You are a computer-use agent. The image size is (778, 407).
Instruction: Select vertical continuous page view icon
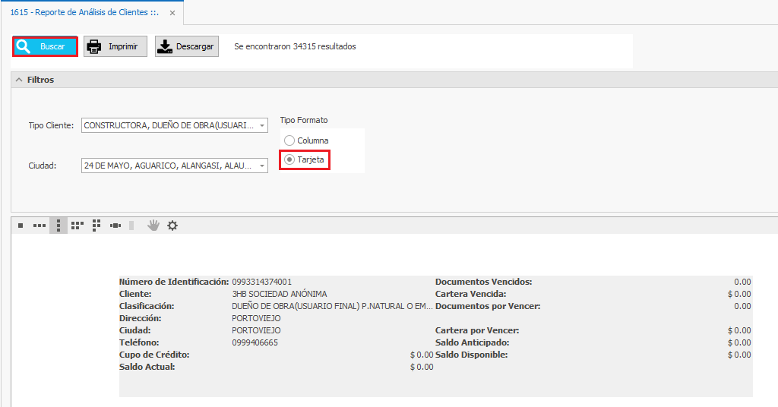[x=59, y=226]
